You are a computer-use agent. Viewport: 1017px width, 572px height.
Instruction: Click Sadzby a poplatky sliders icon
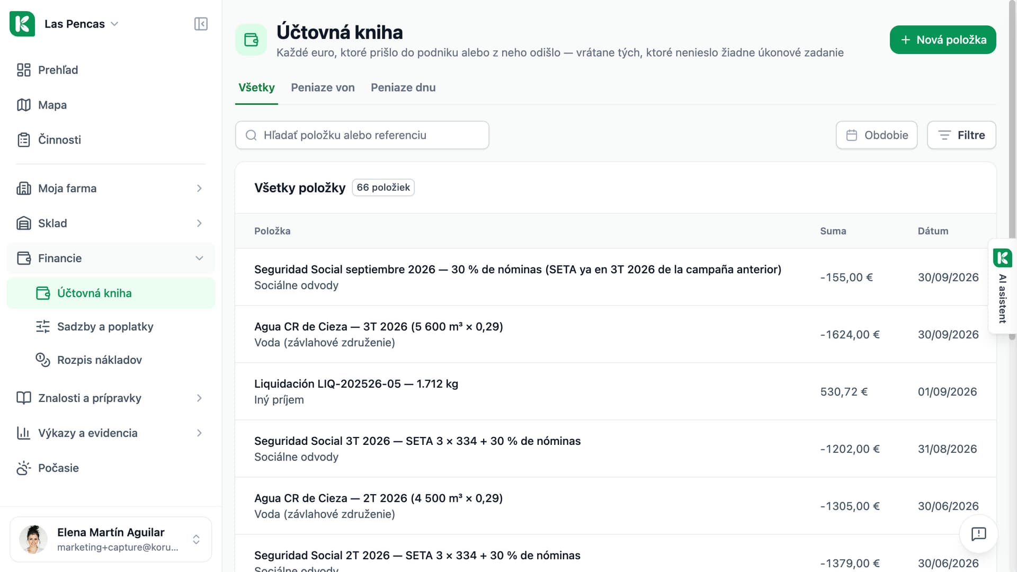(x=43, y=326)
